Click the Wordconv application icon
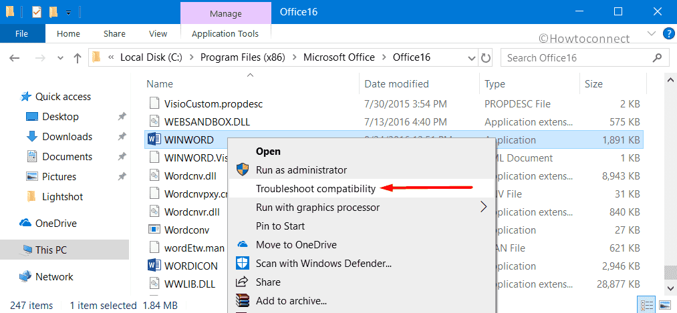 pos(154,230)
